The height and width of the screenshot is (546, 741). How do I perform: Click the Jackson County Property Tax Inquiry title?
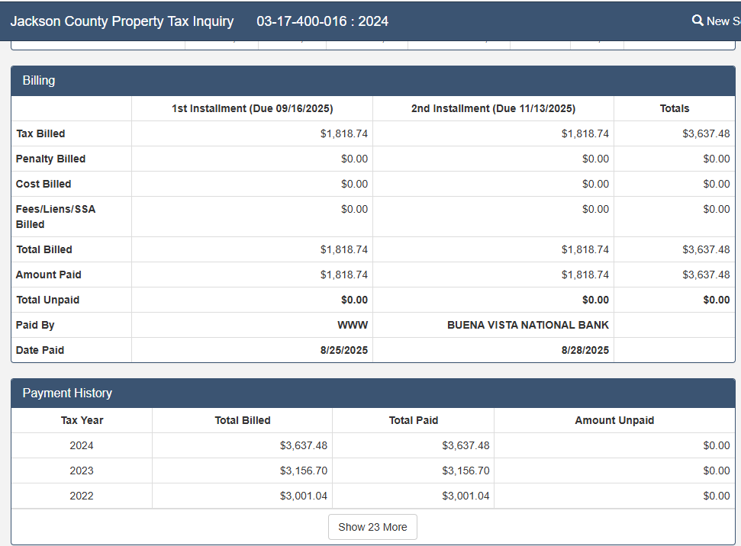point(122,21)
